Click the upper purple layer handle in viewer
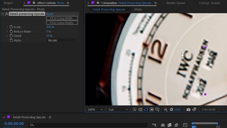Image resolution: width=227 pixels, height=128 pixels. click(205, 47)
